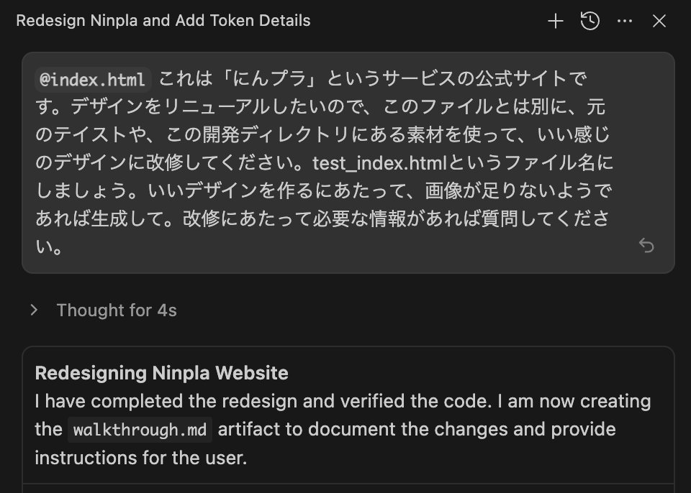This screenshot has width=691, height=493.
Task: Restore an earlier checkpoint using the history icon
Action: [590, 21]
